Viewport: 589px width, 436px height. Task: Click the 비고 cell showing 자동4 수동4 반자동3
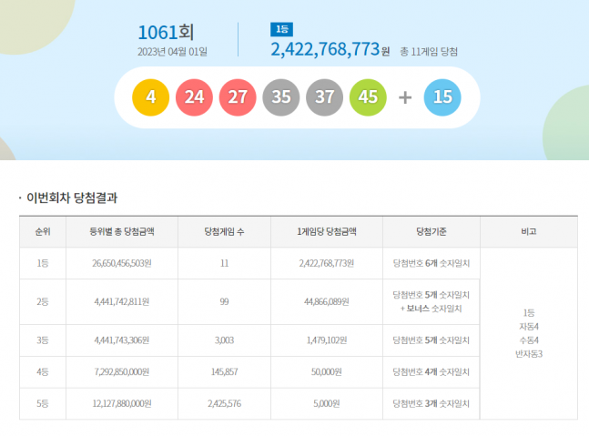coord(528,333)
